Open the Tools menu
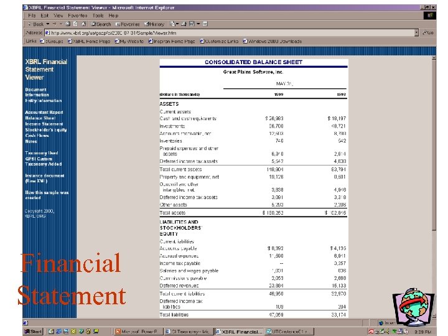 (x=98, y=16)
